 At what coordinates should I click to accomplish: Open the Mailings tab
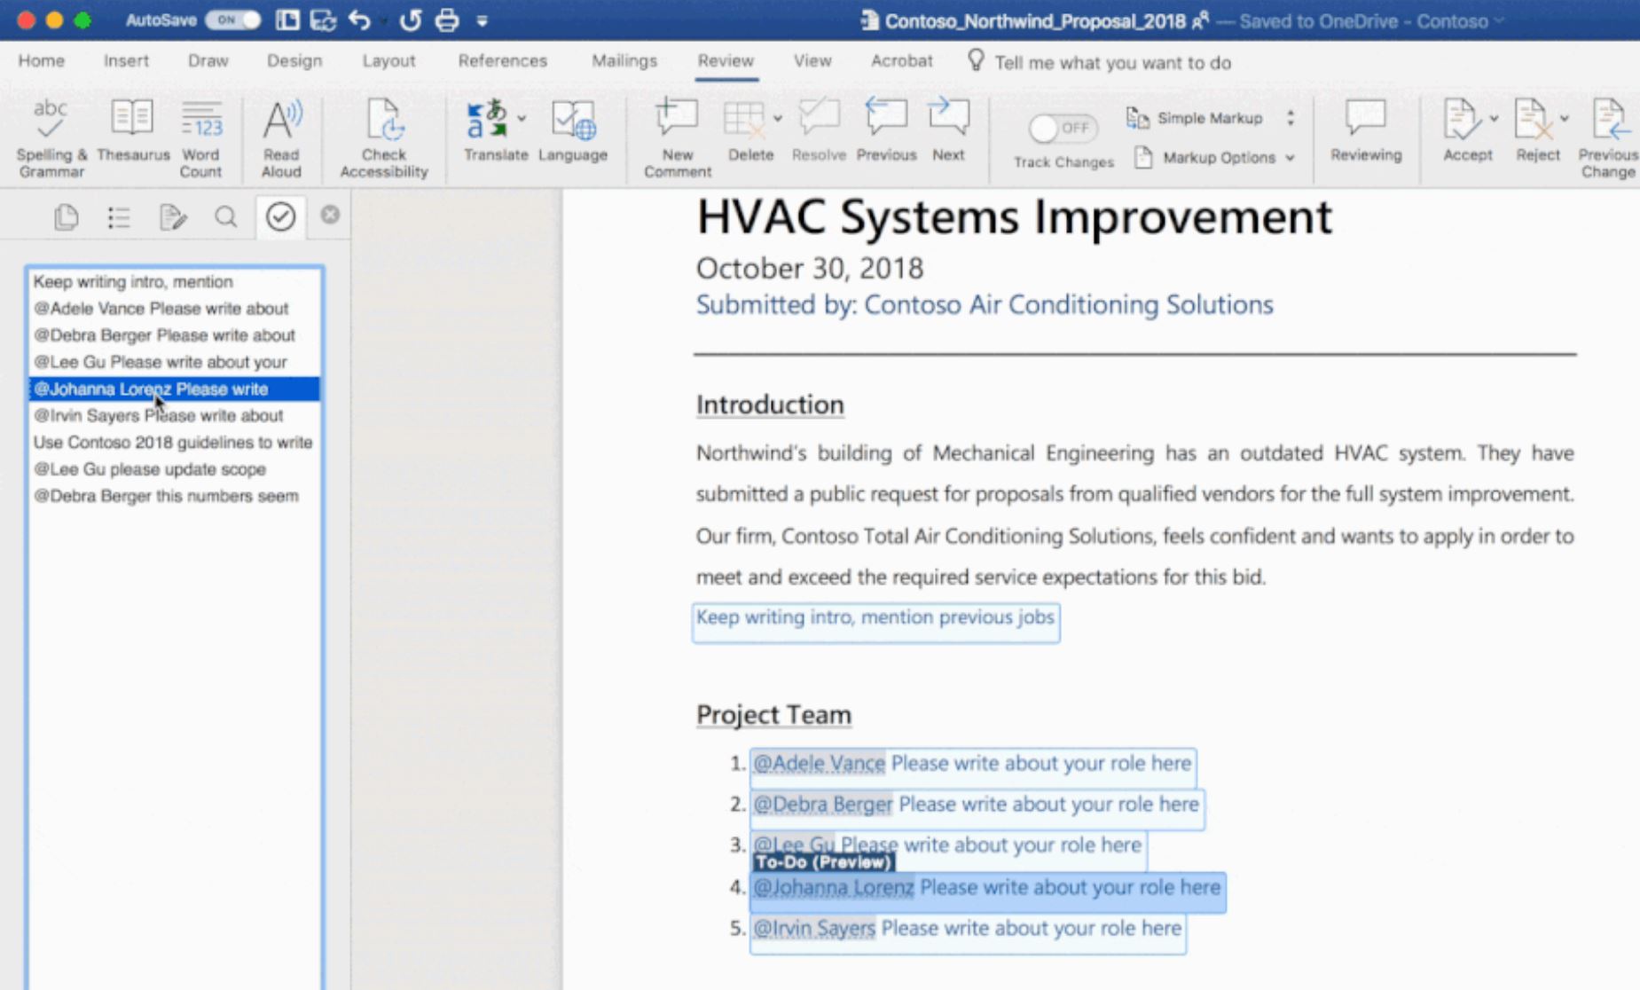[624, 61]
